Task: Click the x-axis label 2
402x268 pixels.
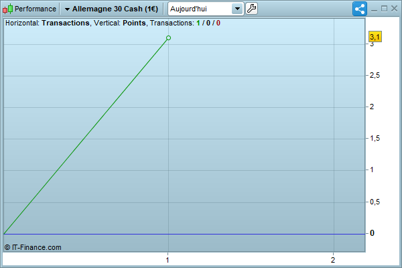Action: point(333,260)
